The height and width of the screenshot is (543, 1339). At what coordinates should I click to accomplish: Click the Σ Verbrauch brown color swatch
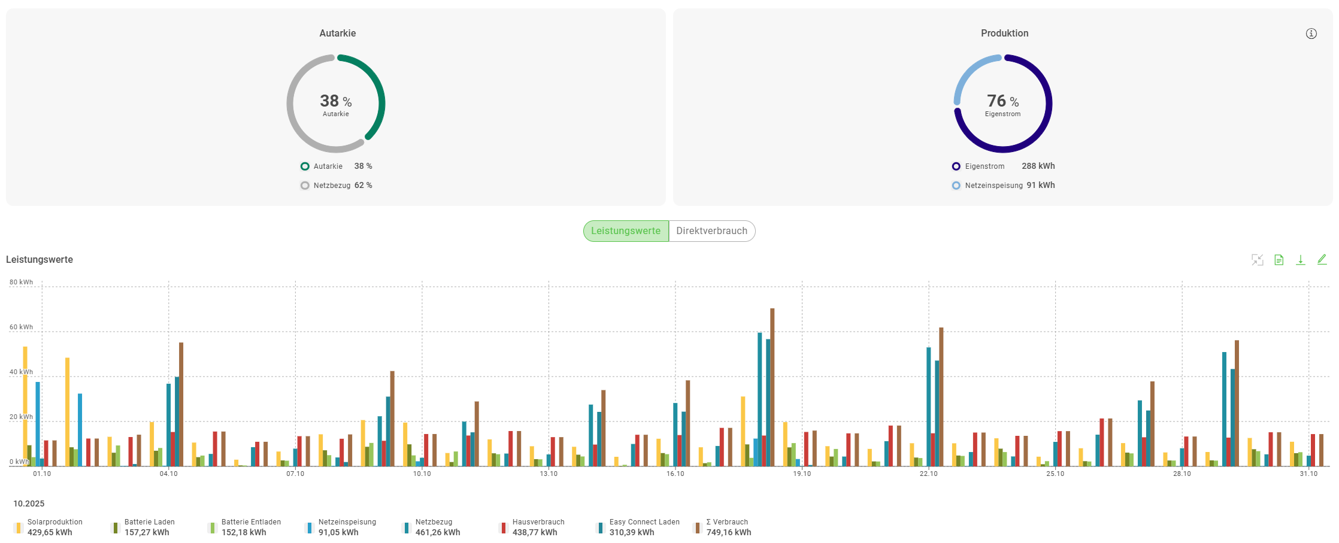[698, 528]
